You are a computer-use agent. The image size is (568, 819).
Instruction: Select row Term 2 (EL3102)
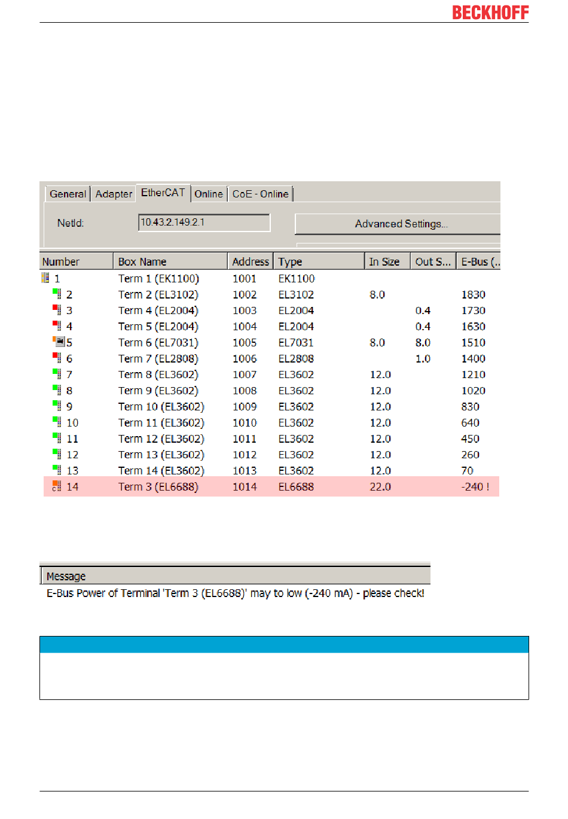tap(270, 294)
